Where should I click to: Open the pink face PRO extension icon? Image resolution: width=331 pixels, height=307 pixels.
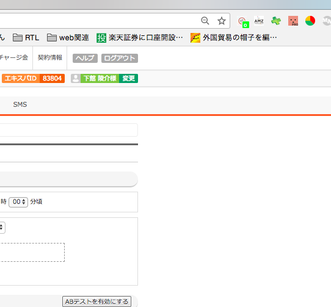[293, 21]
